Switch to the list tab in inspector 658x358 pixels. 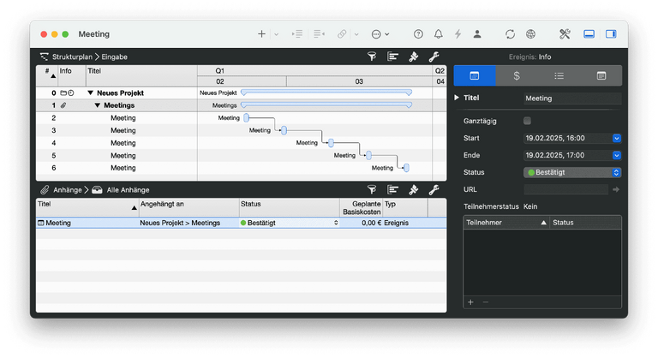(x=559, y=75)
